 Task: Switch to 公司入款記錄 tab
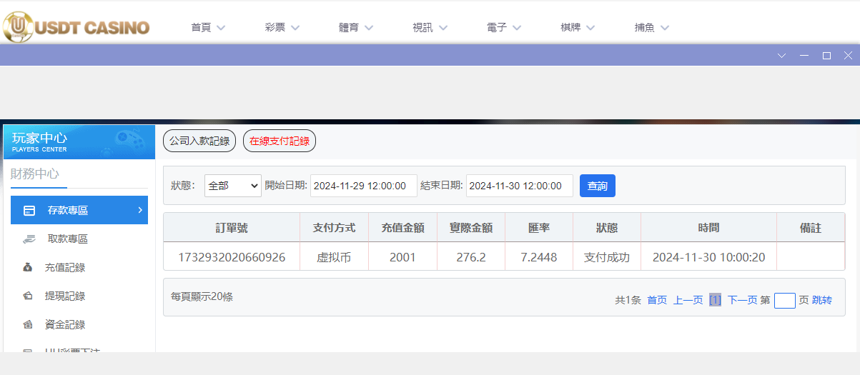199,141
